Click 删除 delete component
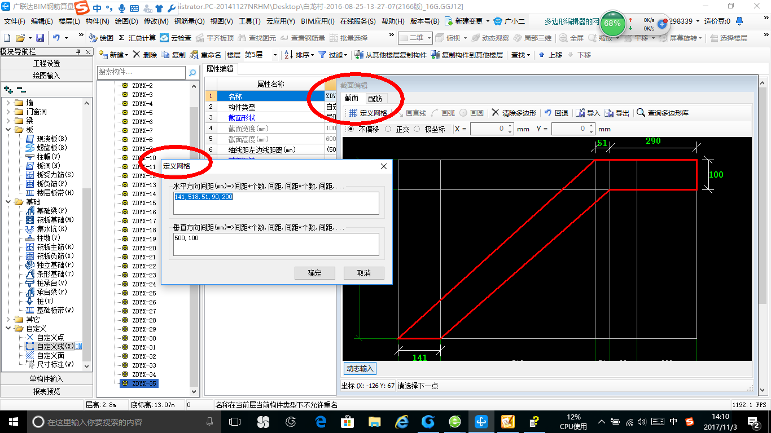Viewport: 771px width, 433px height. pos(144,55)
